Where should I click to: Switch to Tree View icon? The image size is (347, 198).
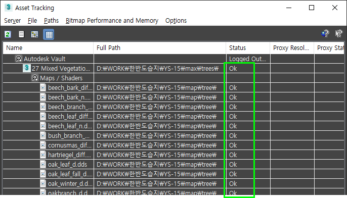tap(35, 34)
